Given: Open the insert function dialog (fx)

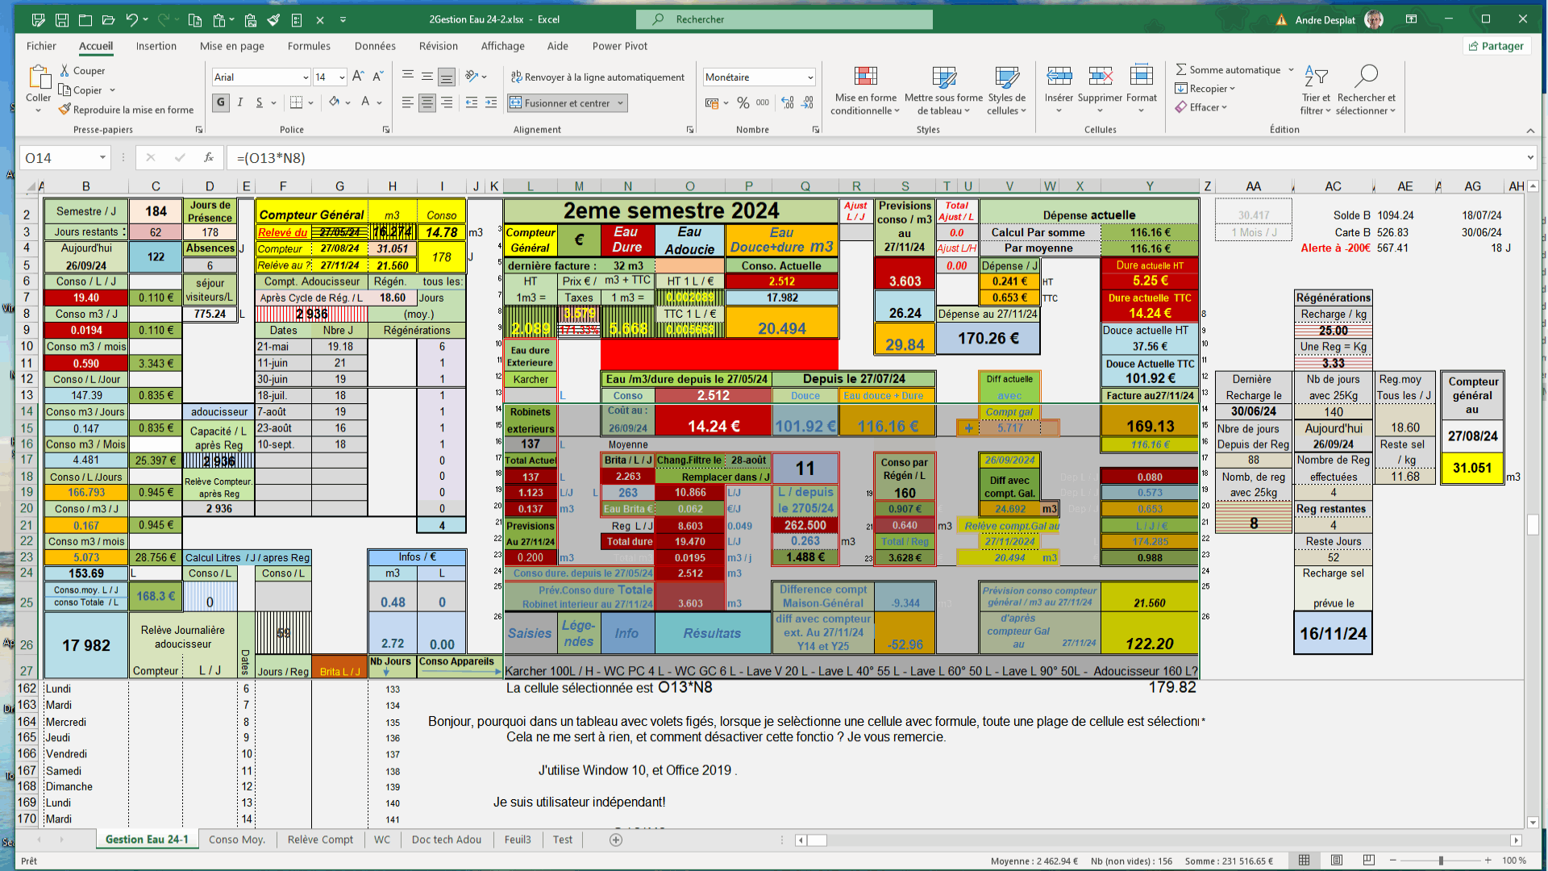Looking at the screenshot, I should pos(208,158).
